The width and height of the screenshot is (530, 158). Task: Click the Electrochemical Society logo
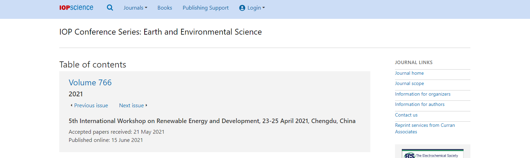click(433, 154)
